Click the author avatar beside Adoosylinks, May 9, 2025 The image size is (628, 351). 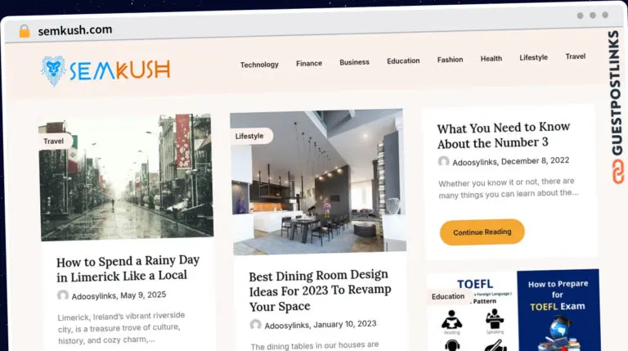tap(63, 295)
